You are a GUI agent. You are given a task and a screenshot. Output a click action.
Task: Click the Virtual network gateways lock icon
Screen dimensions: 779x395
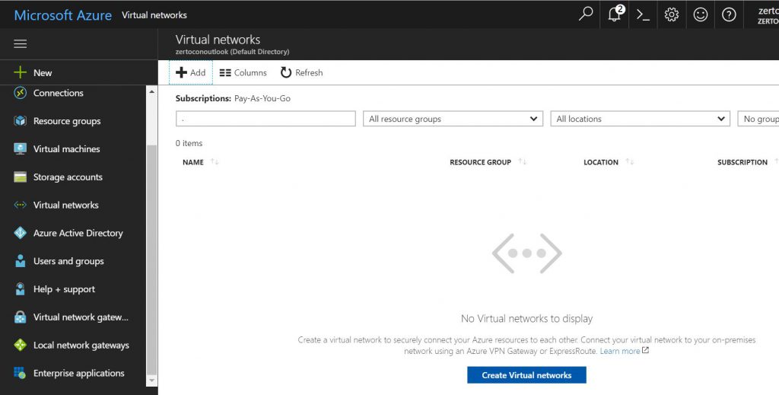click(x=20, y=317)
